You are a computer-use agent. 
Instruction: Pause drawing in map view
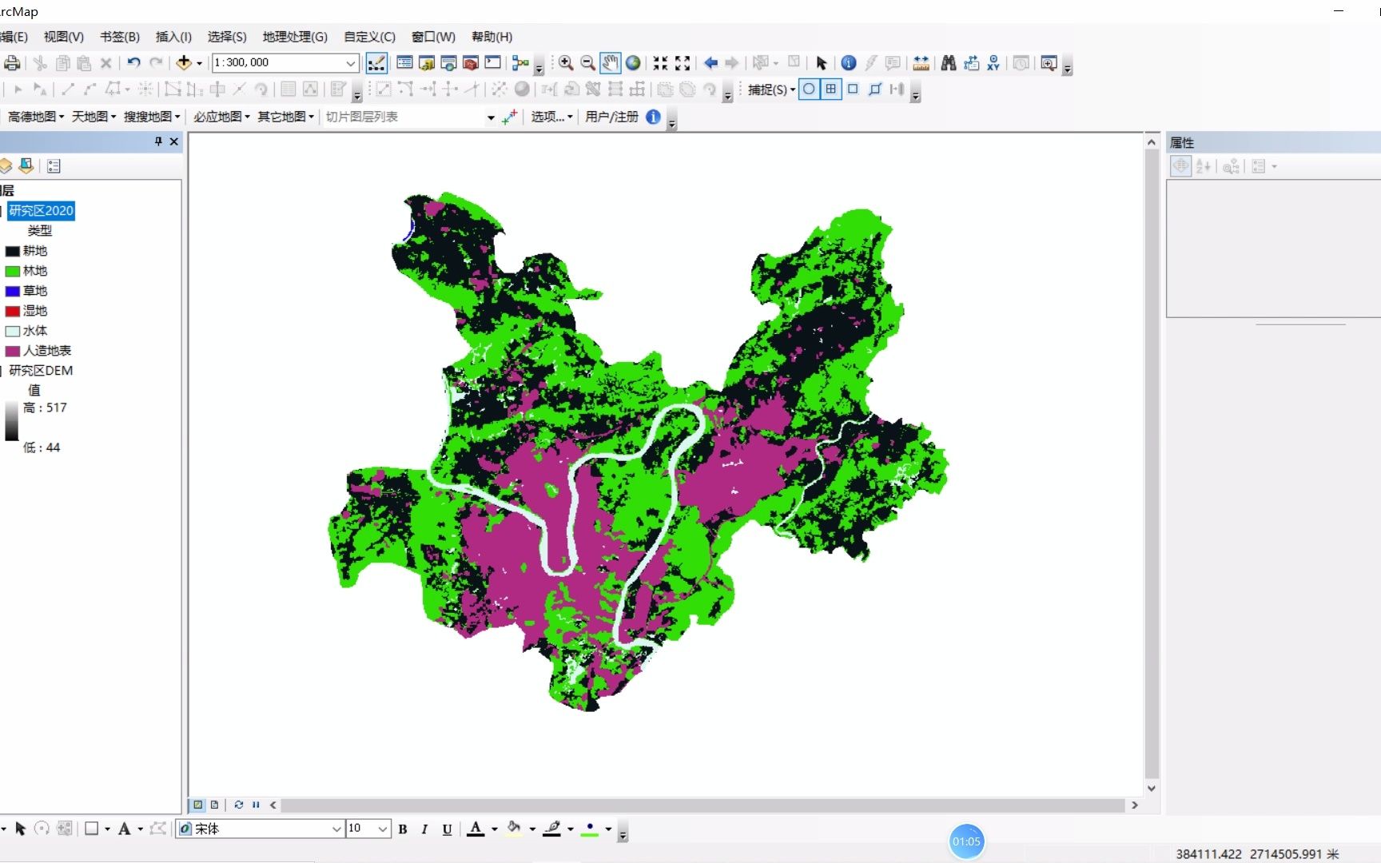click(256, 805)
